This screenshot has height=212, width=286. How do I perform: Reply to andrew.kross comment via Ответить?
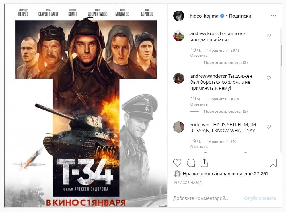199,56
